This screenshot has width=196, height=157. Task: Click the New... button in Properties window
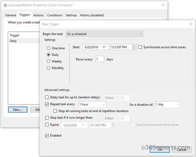pos(18,110)
